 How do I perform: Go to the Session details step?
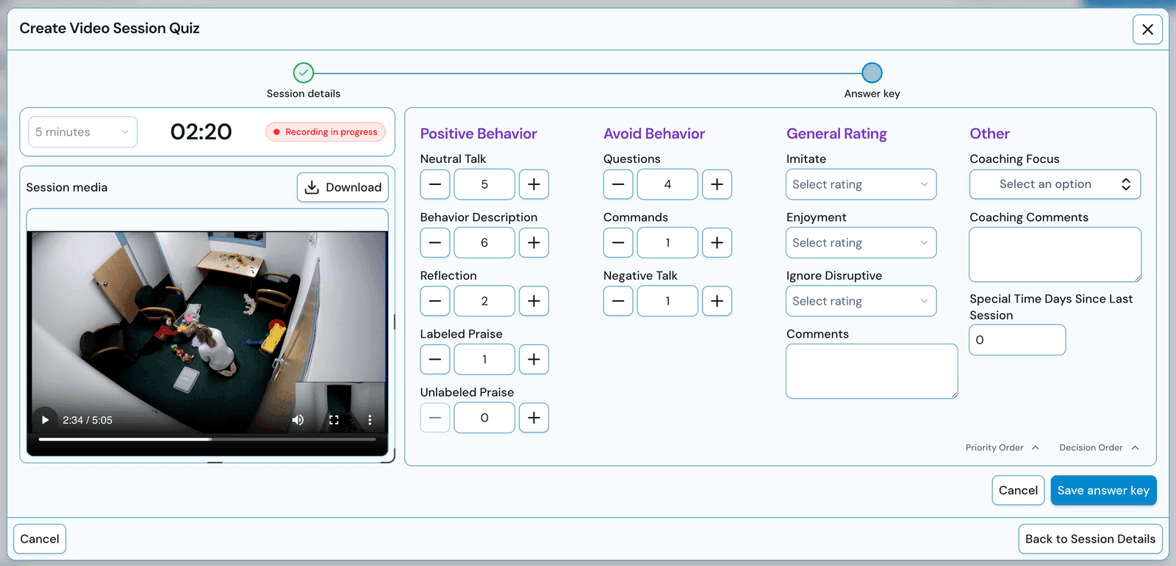pyautogui.click(x=304, y=73)
